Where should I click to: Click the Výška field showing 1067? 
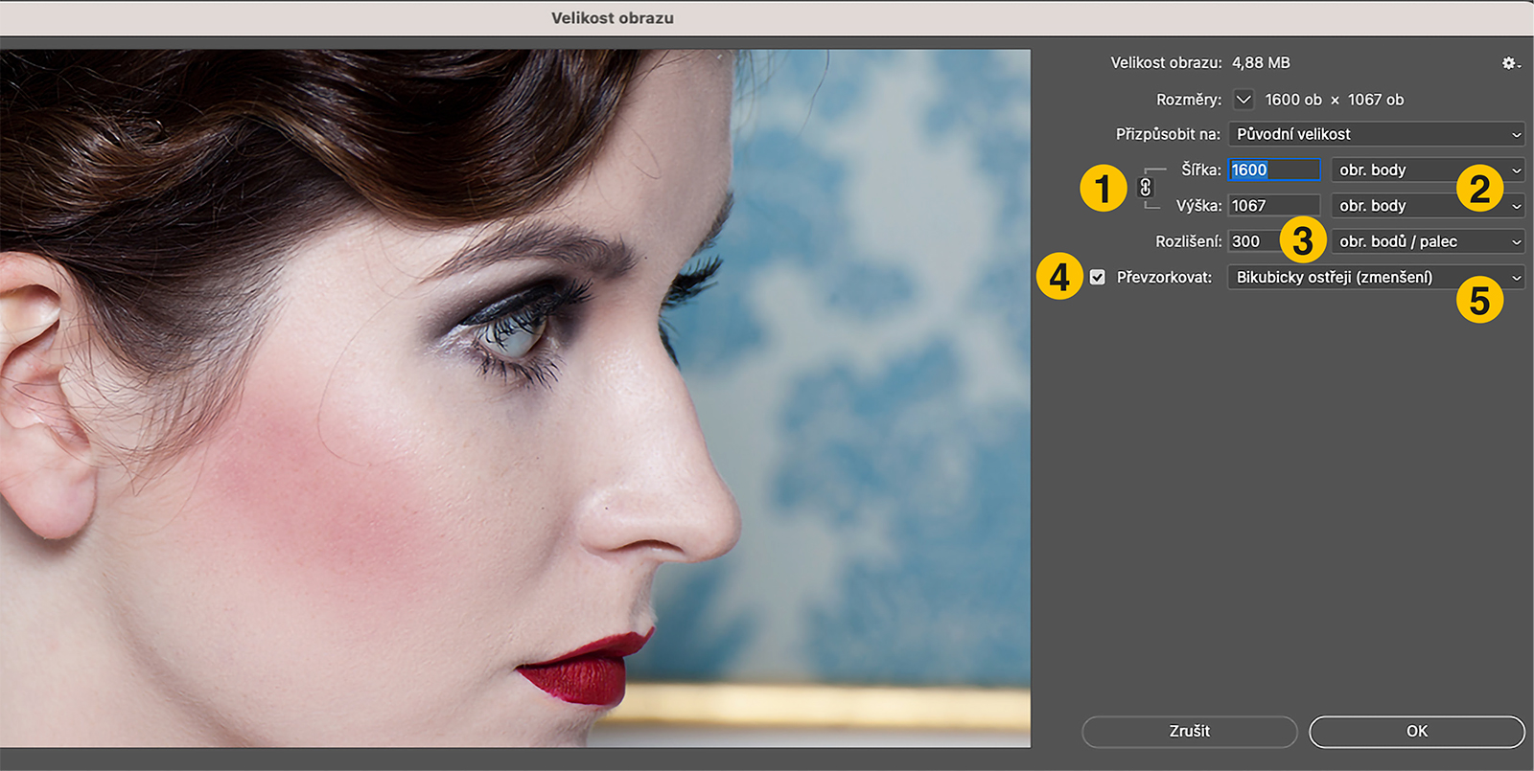[1273, 205]
